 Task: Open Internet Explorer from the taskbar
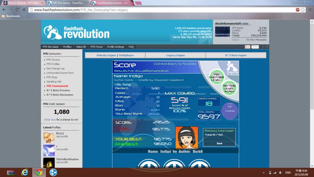tap(25, 172)
